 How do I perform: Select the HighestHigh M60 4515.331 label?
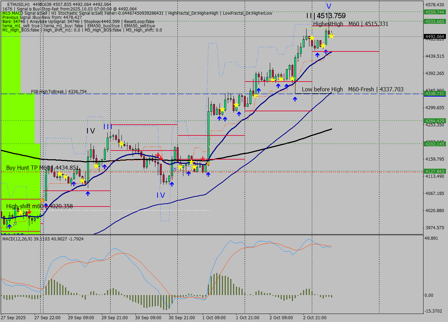point(350,24)
